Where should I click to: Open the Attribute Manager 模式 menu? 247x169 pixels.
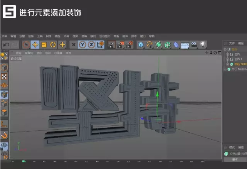[232, 147]
